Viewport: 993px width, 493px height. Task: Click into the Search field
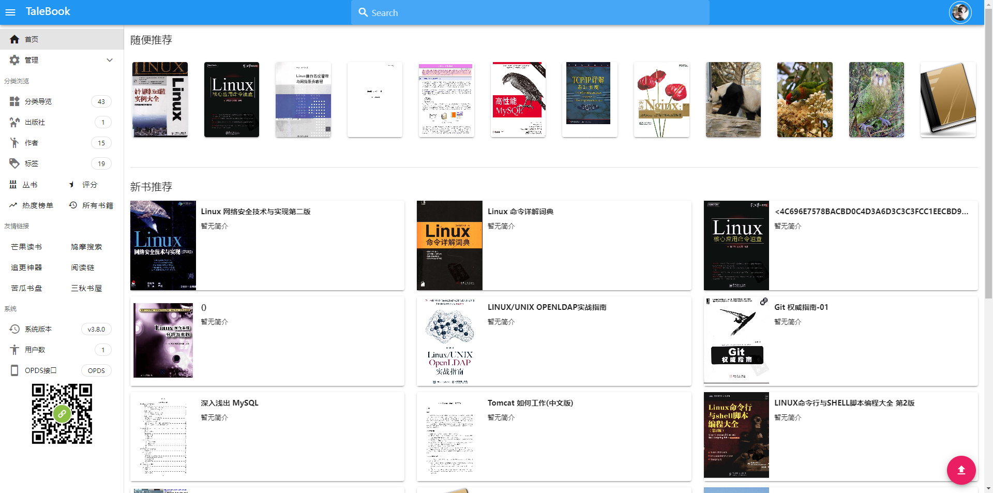click(530, 12)
